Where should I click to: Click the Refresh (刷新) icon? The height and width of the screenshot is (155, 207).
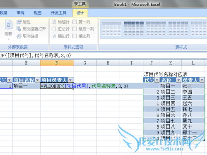click(x=9, y=24)
